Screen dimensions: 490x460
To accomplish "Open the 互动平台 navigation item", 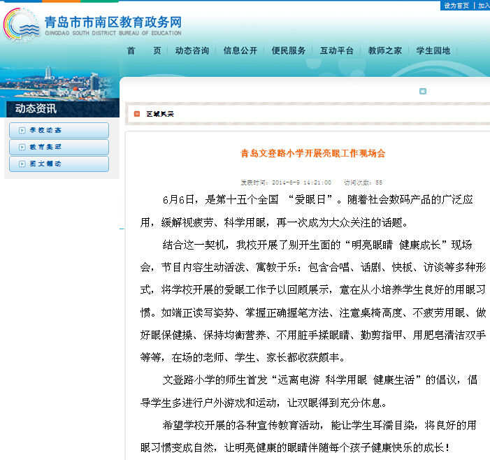I will coord(336,50).
